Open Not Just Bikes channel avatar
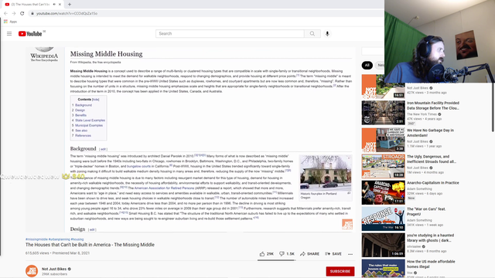This screenshot has height=278, width=495. pos(32,271)
